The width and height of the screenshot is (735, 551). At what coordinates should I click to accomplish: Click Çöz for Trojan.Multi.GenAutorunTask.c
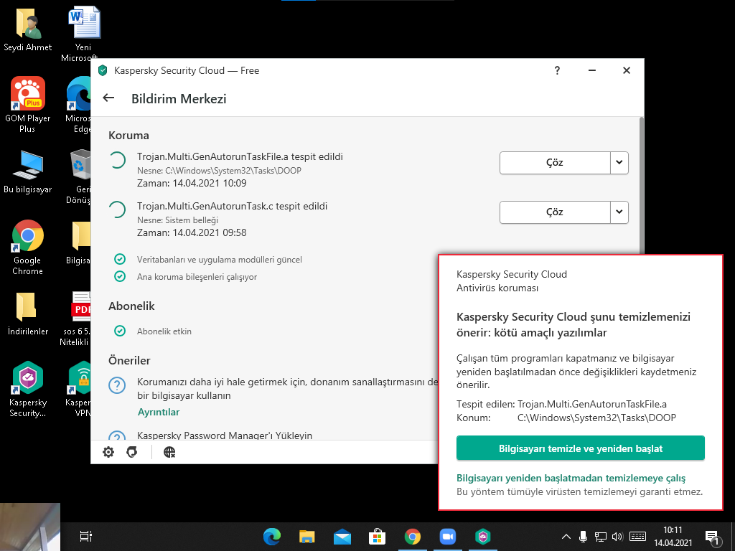(555, 212)
